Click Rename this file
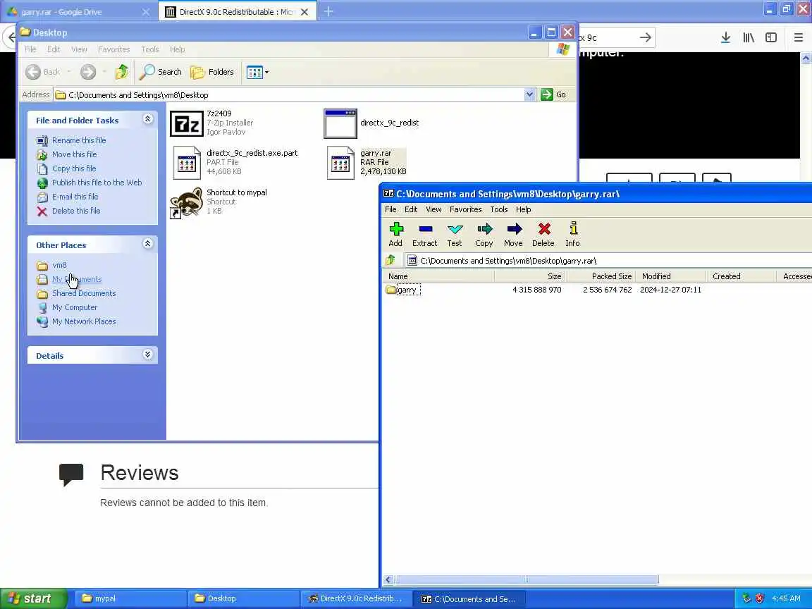The image size is (812, 609). pos(79,140)
